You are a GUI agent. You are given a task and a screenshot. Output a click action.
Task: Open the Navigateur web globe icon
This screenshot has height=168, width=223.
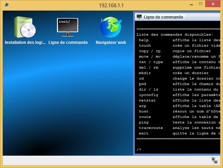[110, 27]
